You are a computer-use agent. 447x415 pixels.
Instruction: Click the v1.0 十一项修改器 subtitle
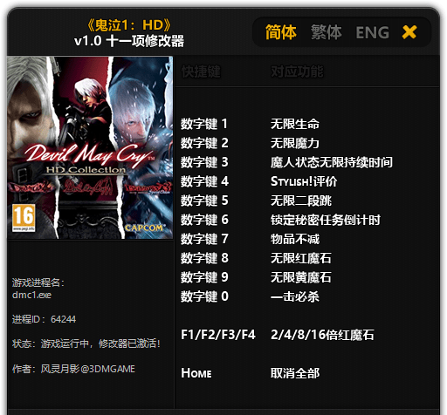129,41
